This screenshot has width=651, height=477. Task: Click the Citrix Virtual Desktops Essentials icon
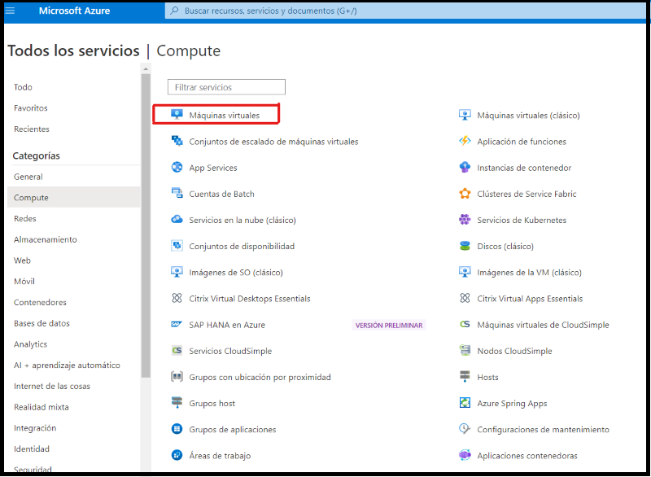(x=177, y=298)
